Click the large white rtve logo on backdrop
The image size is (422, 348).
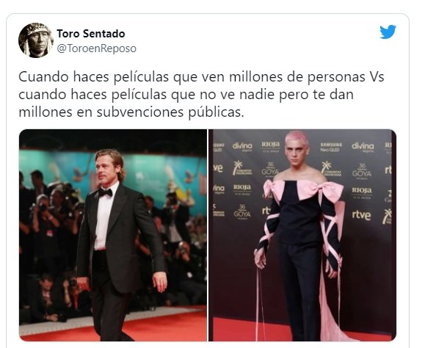(361, 215)
